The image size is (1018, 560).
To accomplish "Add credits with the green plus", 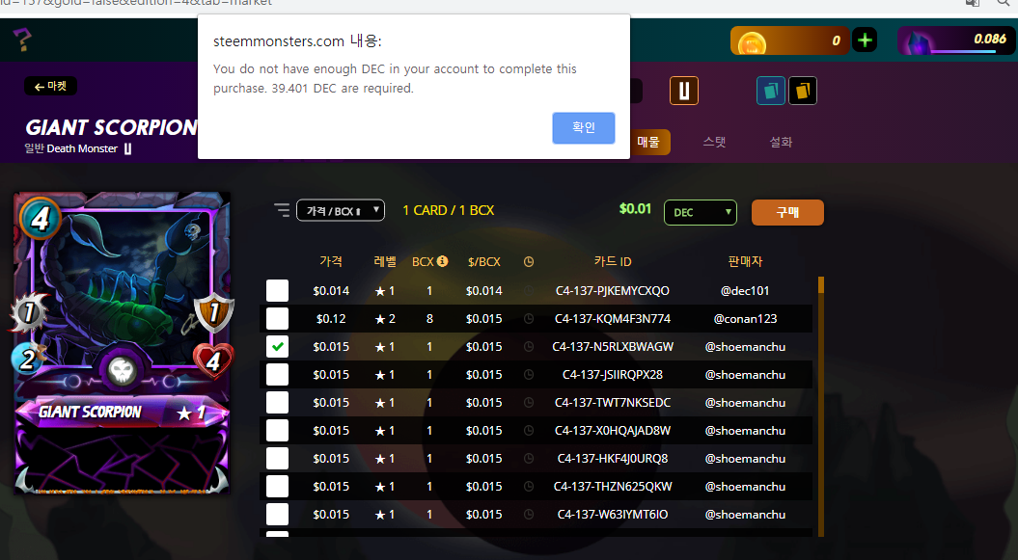I will 865,40.
